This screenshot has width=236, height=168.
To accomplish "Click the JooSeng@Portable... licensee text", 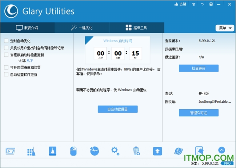I will click(215, 102).
